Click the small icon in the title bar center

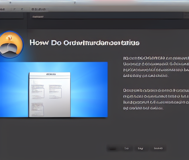point(75,3)
